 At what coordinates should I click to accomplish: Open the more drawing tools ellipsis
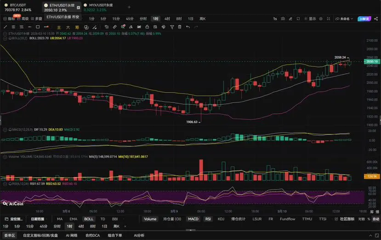click(x=46, y=27)
